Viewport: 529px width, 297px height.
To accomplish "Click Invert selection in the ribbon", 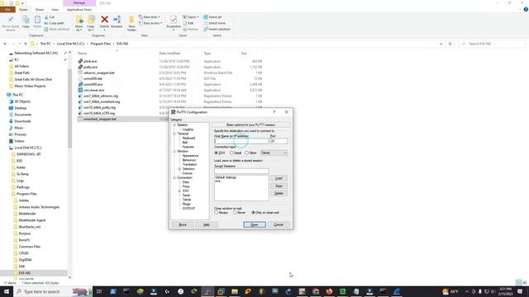I will point(217,29).
